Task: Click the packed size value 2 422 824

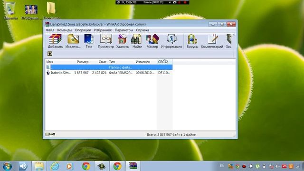Action: pos(99,73)
